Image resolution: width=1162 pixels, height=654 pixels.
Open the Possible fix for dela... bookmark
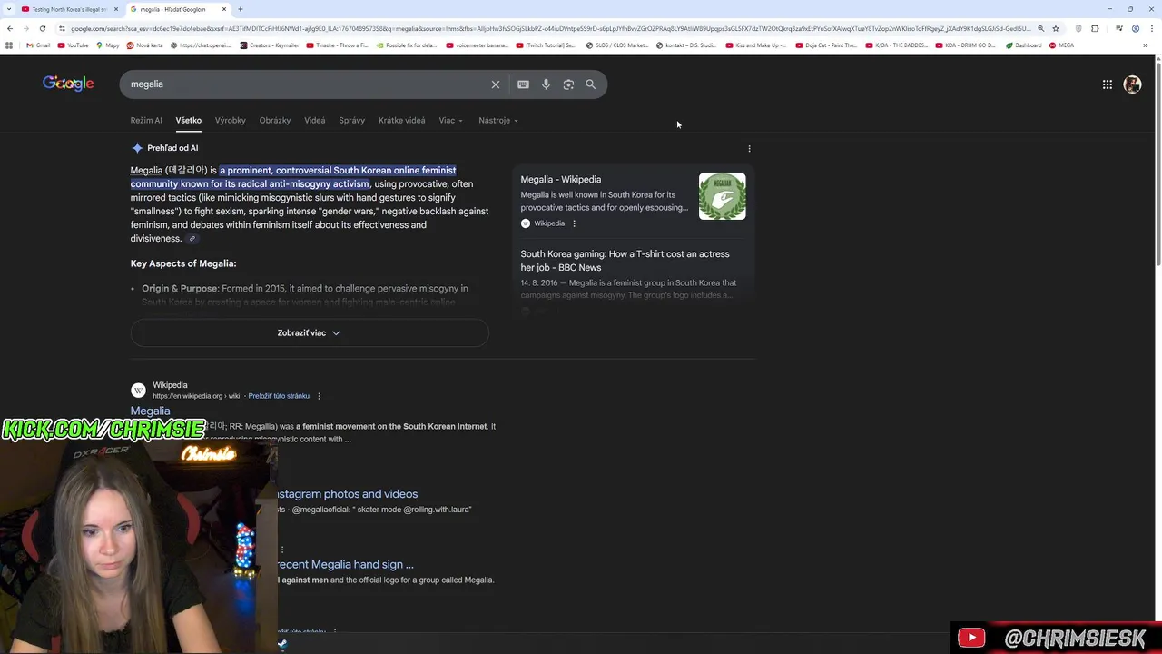point(405,45)
